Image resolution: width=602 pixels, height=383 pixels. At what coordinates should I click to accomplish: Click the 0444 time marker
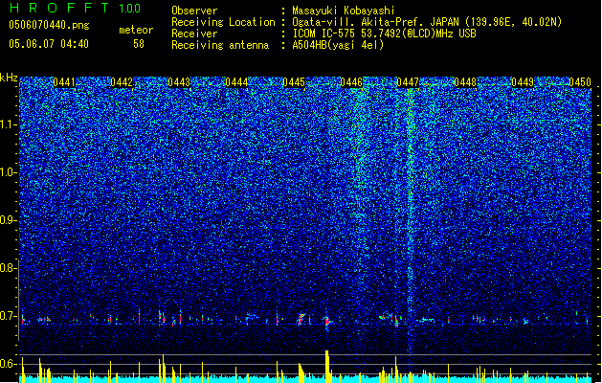point(236,82)
